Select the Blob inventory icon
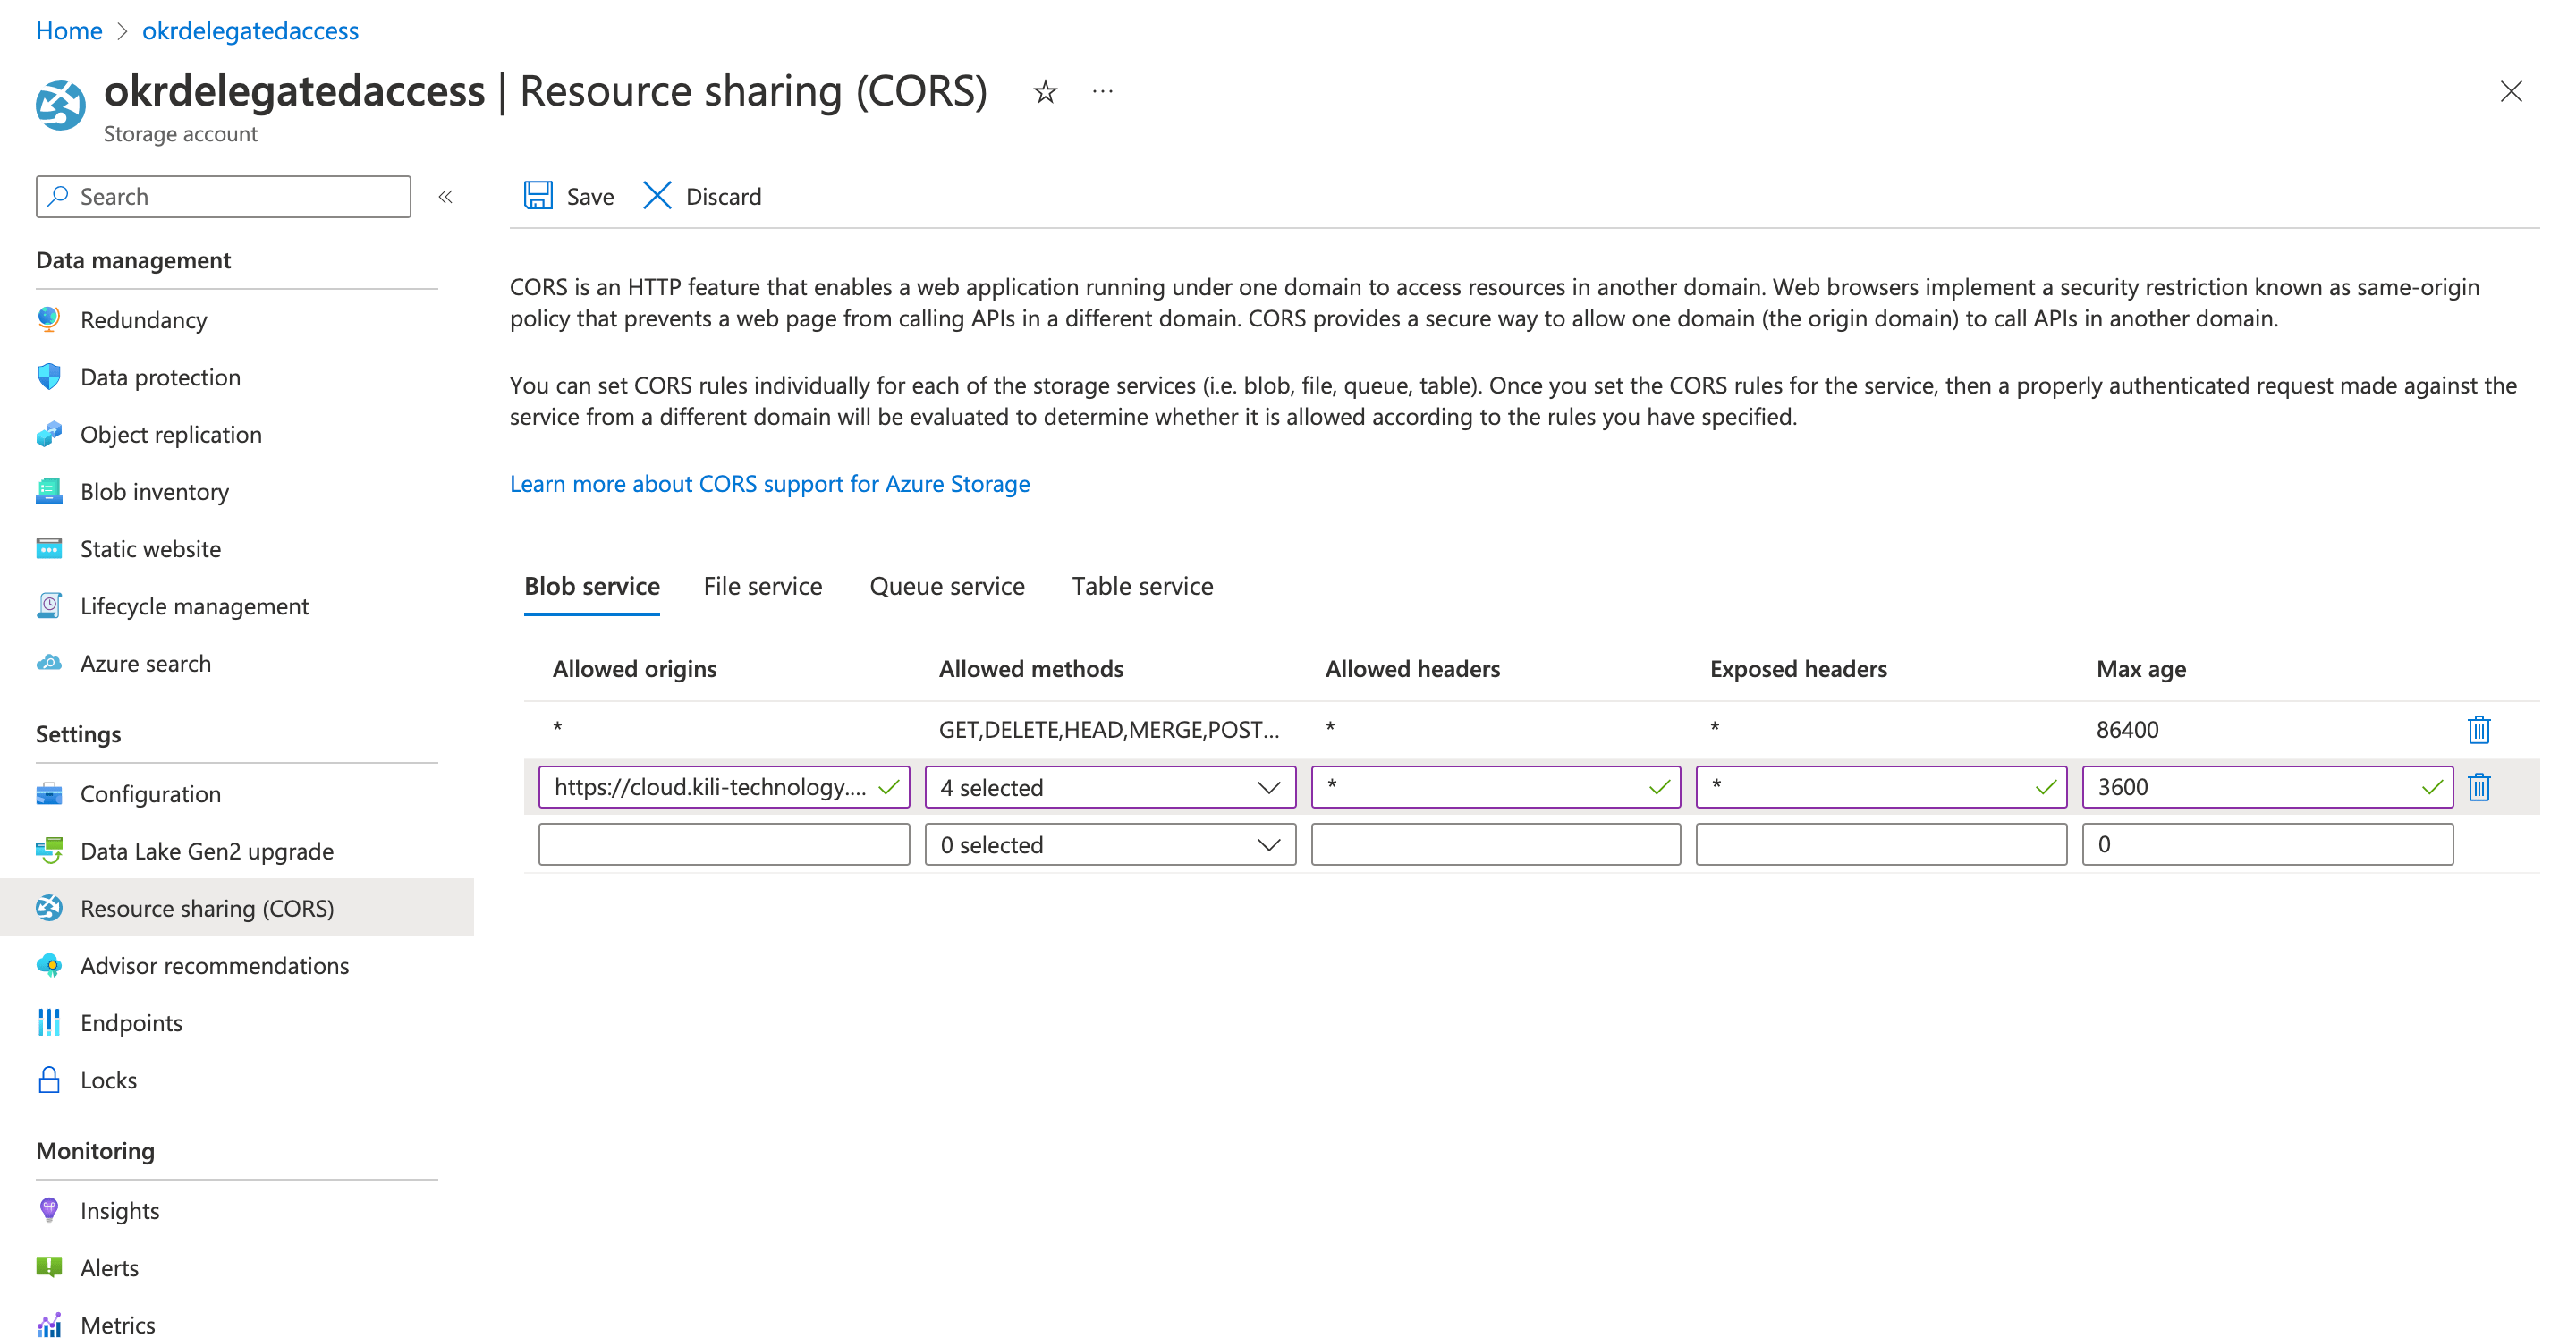The width and height of the screenshot is (2576, 1338). pyautogui.click(x=48, y=491)
